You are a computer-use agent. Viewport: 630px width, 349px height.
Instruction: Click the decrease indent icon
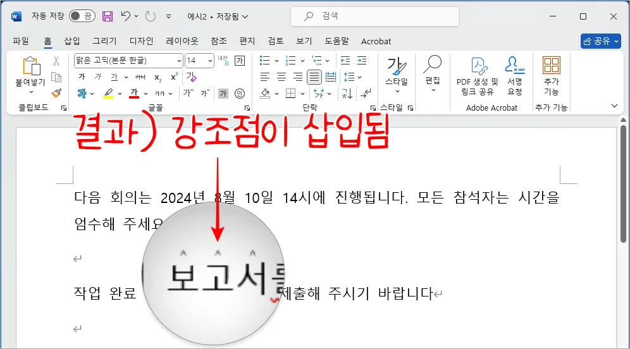(345, 61)
